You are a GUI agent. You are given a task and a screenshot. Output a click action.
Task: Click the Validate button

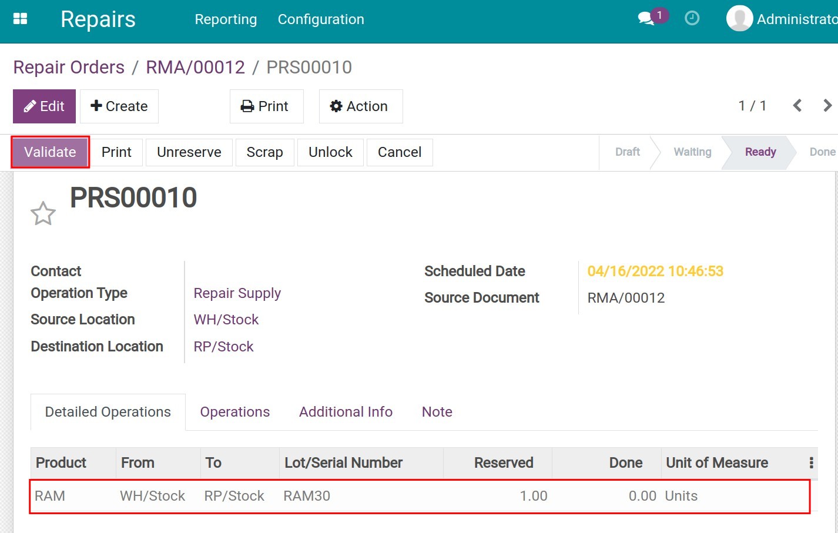[50, 152]
